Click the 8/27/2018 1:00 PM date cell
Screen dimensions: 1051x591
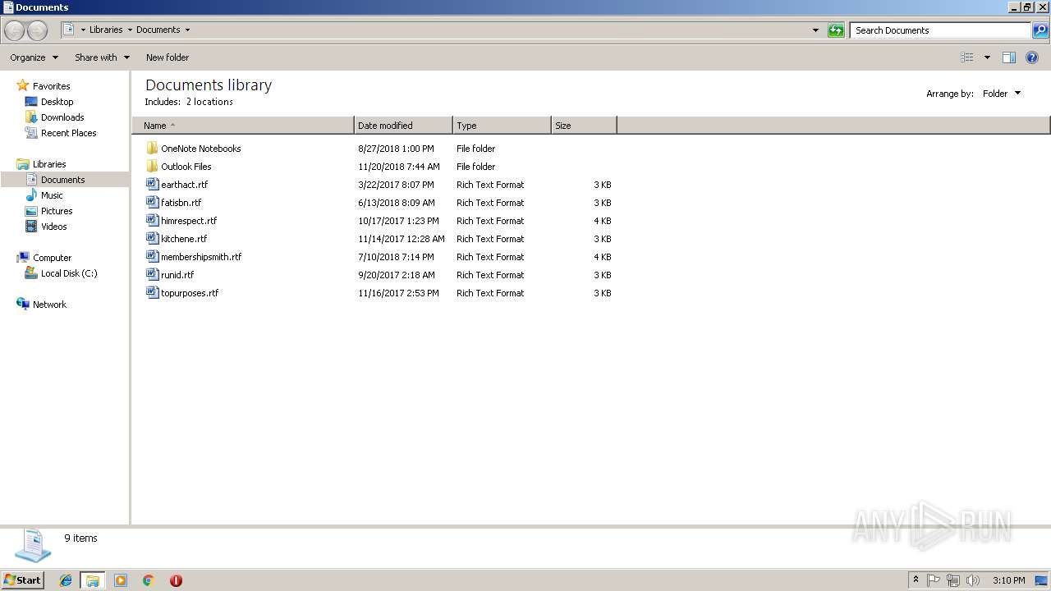tap(396, 149)
